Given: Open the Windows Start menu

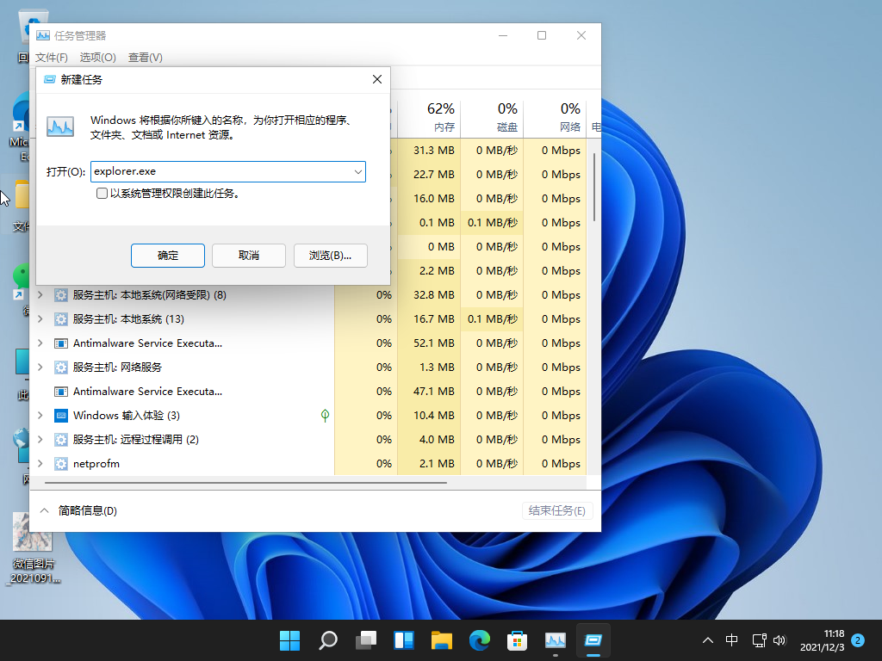Looking at the screenshot, I should (x=289, y=640).
